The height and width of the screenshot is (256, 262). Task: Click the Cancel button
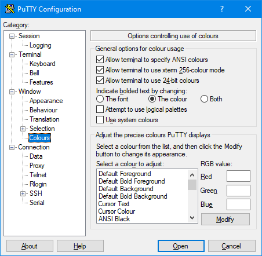coord(232,246)
